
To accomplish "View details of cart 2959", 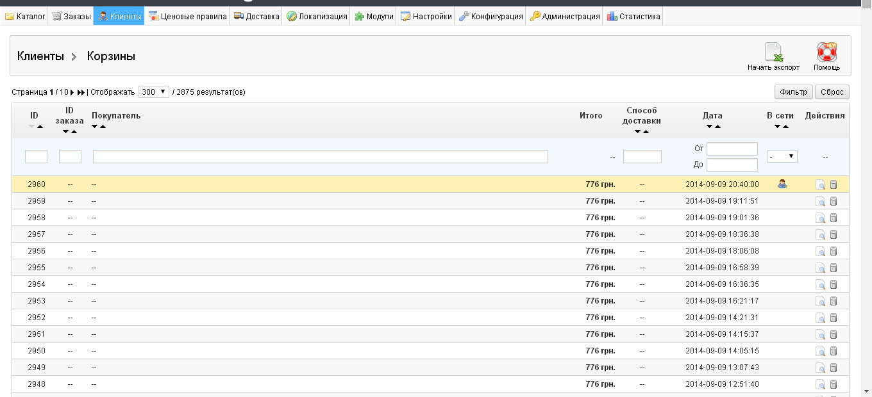I will click(820, 201).
